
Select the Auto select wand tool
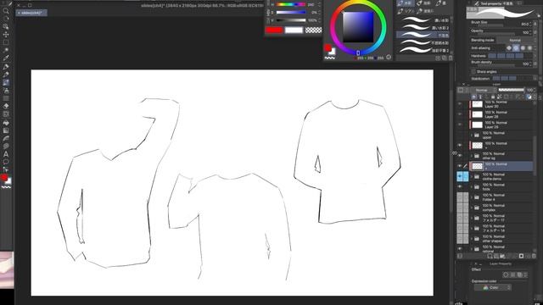(6, 51)
